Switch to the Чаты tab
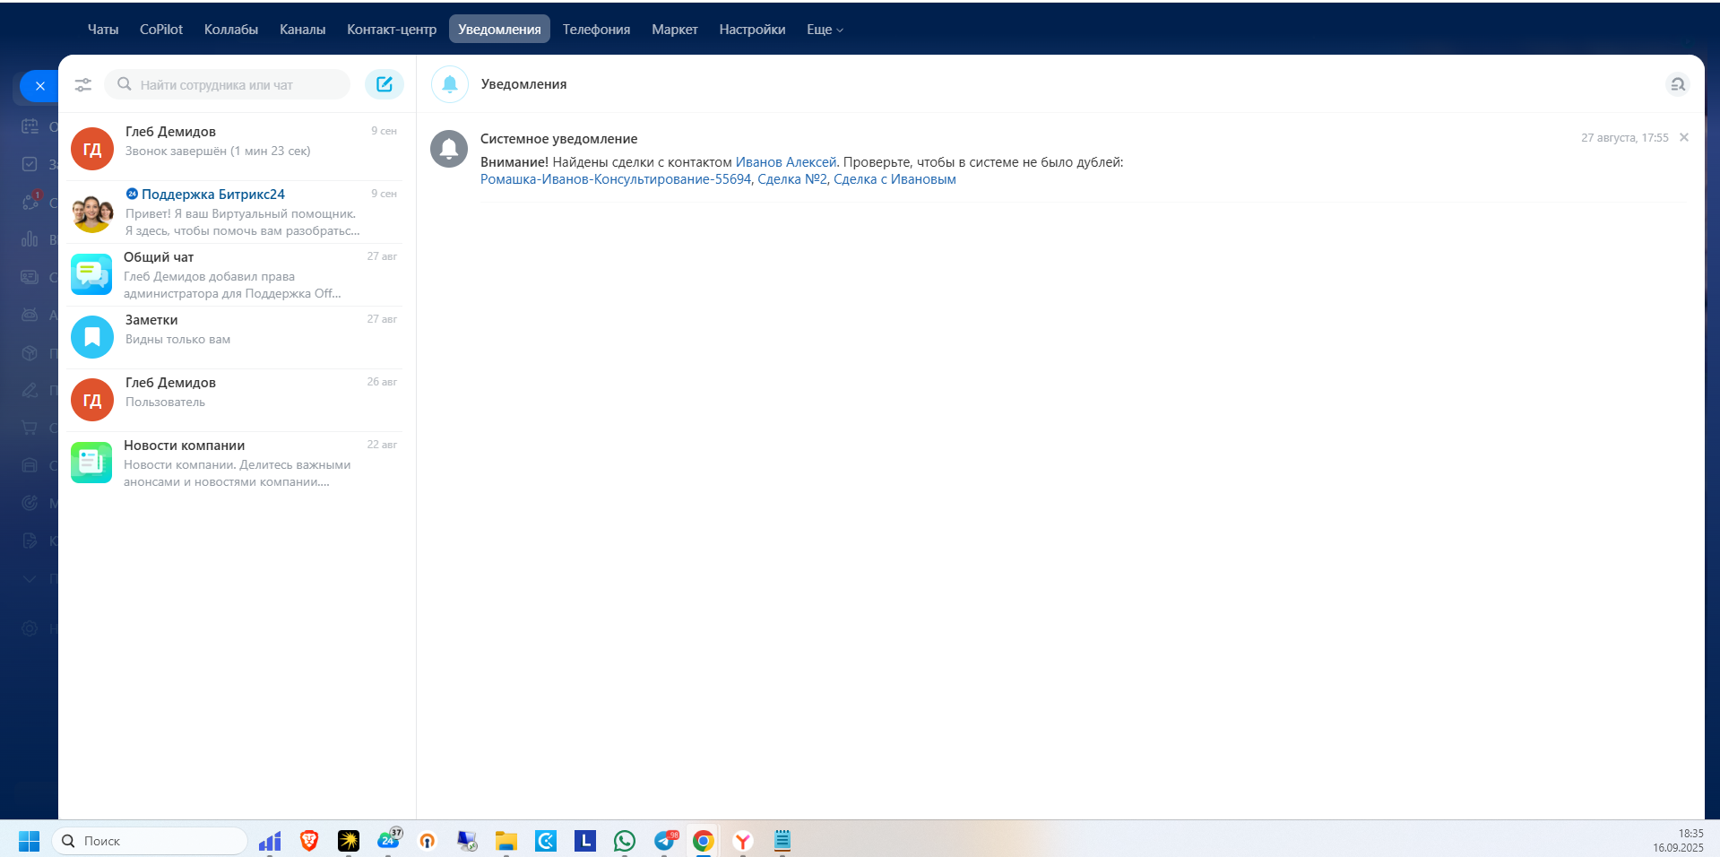Viewport: 1720px width, 857px height. click(x=103, y=30)
